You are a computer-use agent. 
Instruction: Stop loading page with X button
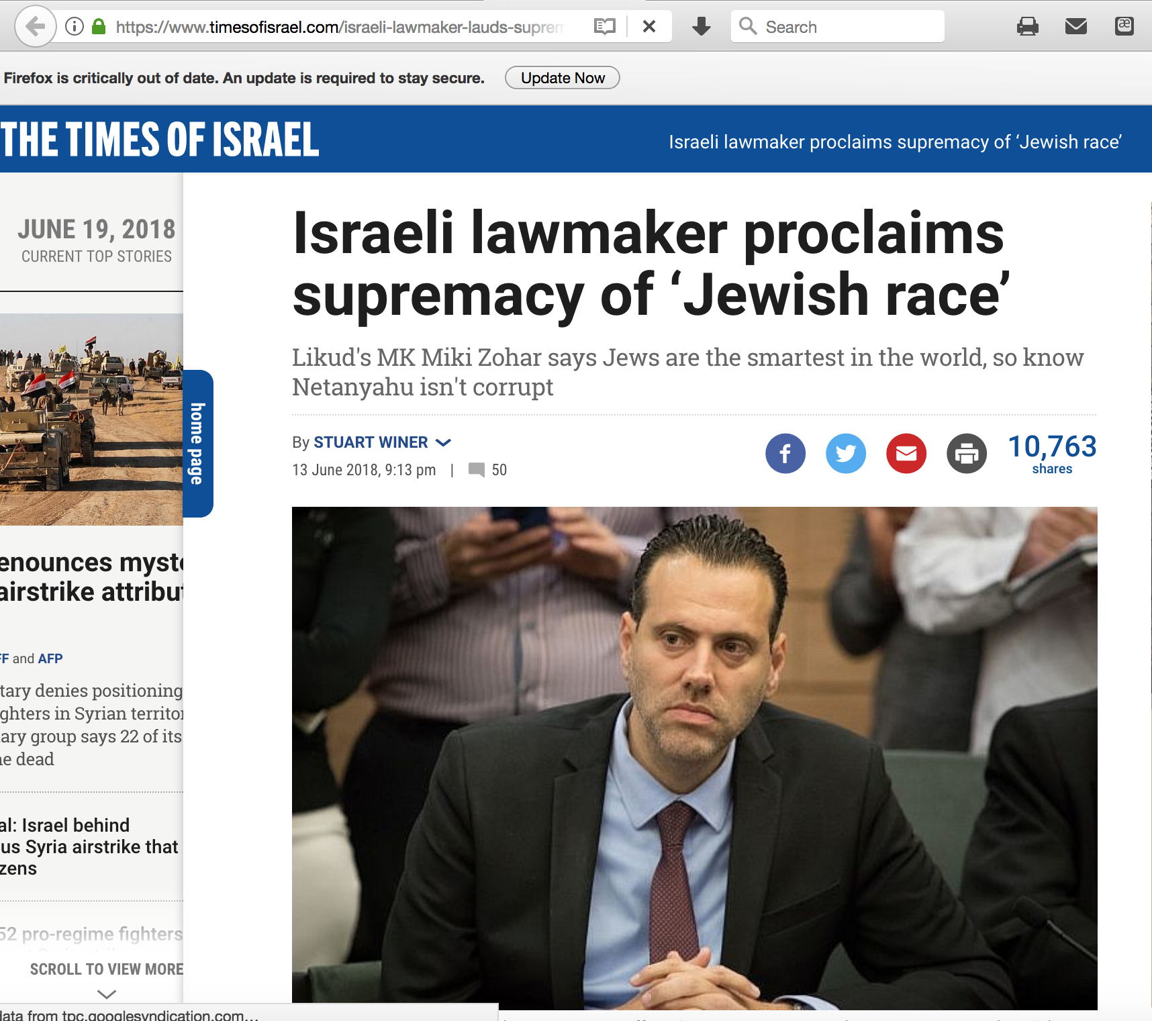coord(649,27)
